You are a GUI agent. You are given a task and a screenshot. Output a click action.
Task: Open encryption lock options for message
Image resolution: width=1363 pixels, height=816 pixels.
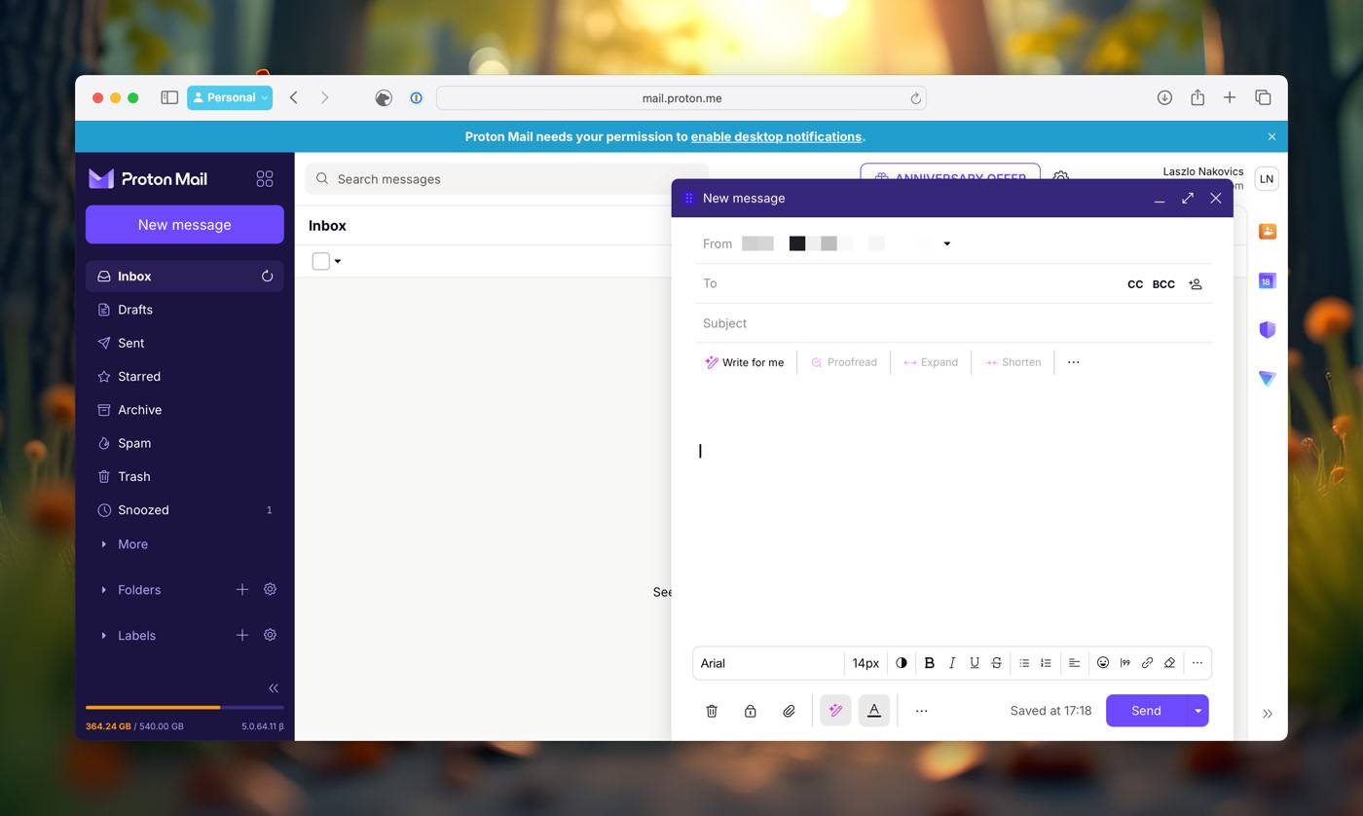click(750, 711)
